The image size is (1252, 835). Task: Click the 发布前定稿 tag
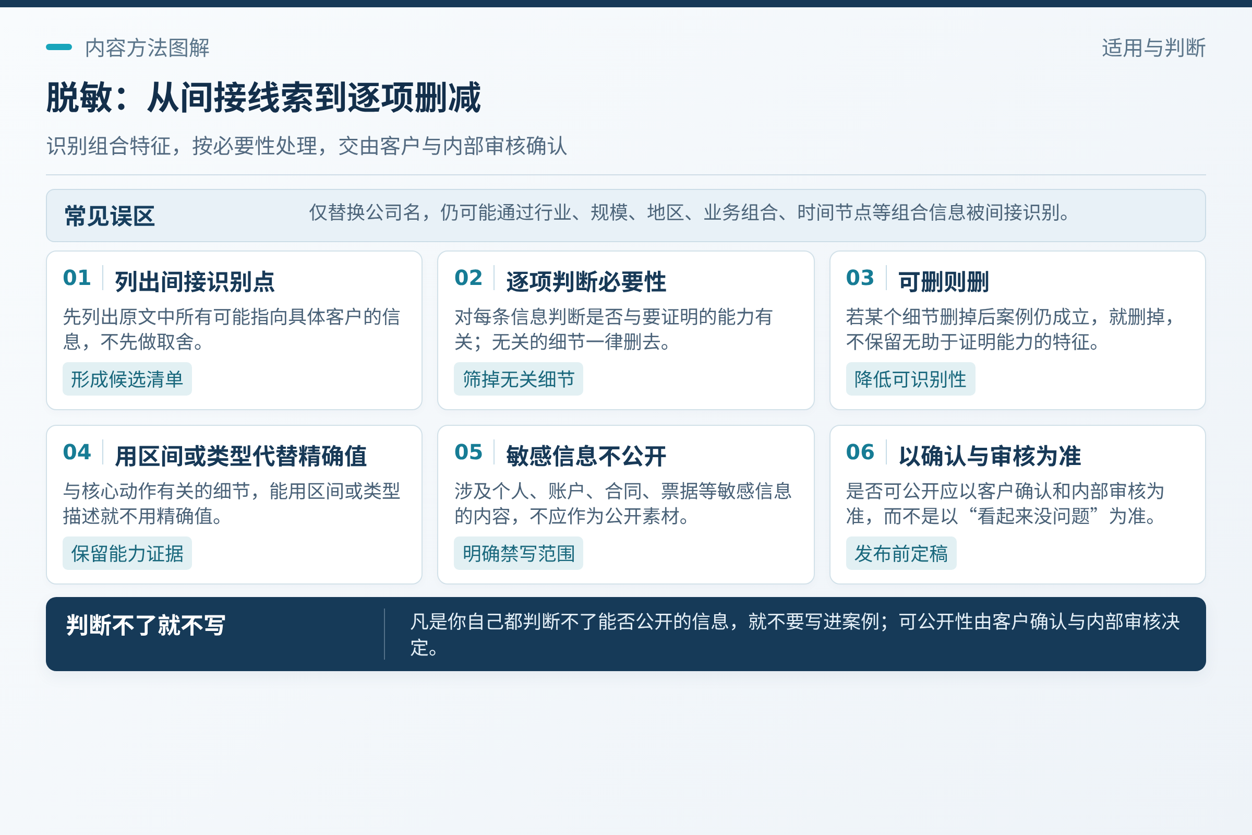tap(901, 553)
